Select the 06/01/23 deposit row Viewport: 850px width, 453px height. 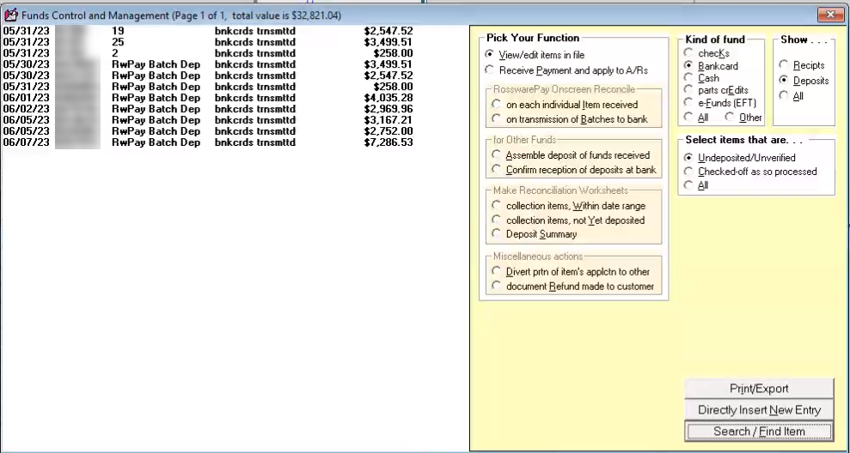tap(208, 98)
